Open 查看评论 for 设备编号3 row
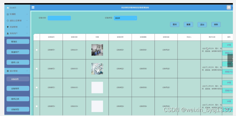Image resolution: width=236 pixels, height=116 pixels. [x=228, y=91]
